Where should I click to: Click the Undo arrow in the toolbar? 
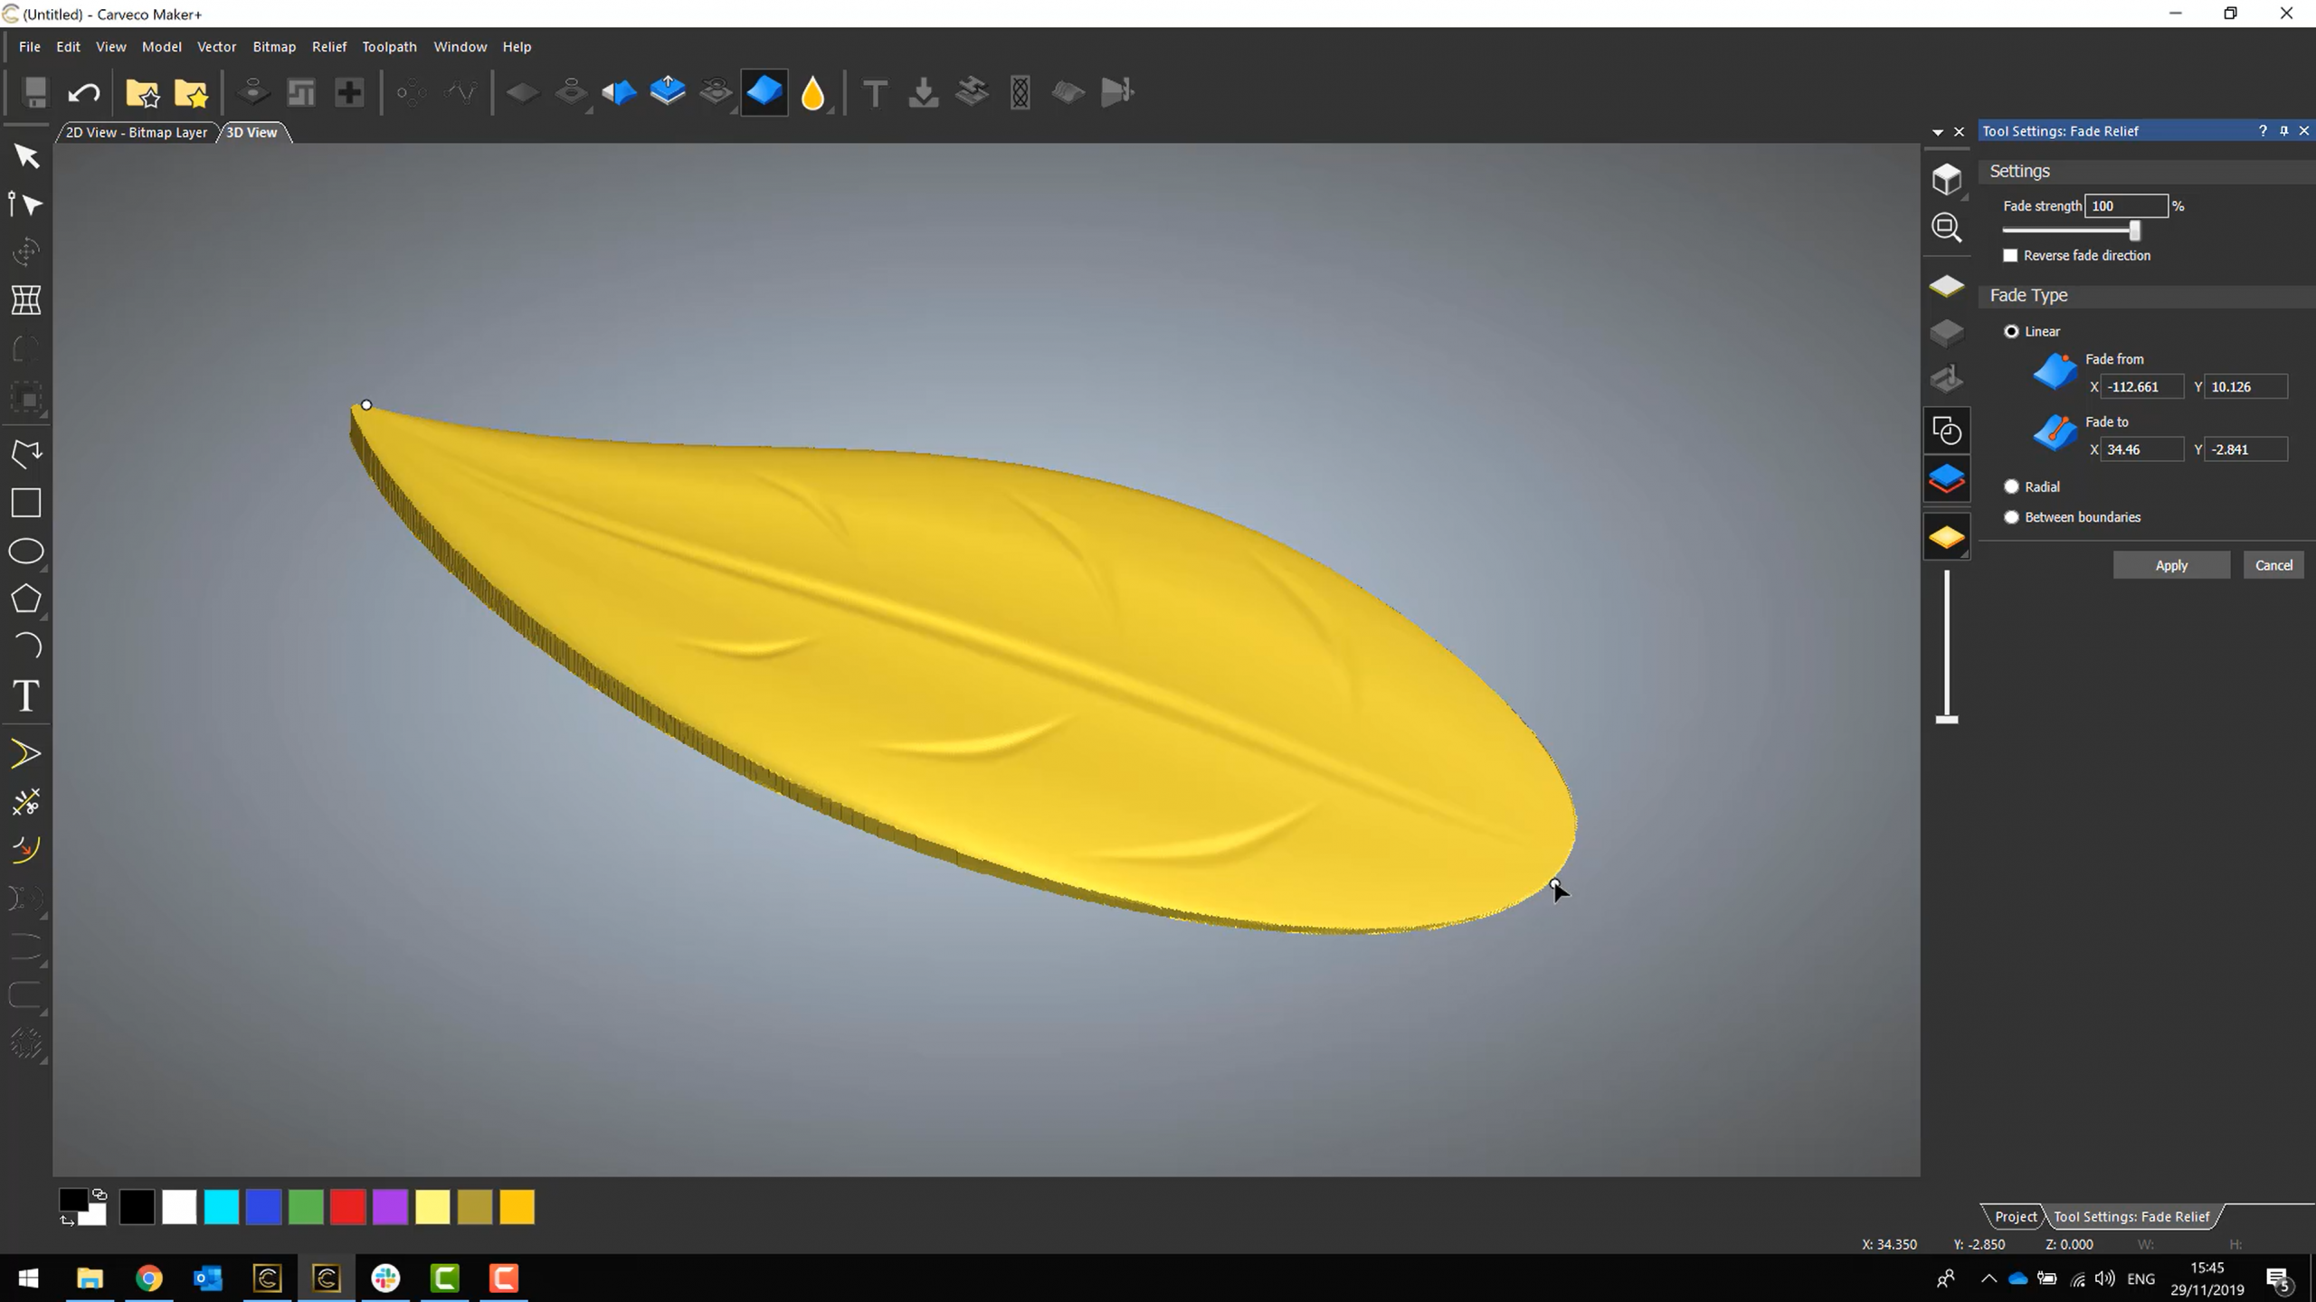(83, 91)
